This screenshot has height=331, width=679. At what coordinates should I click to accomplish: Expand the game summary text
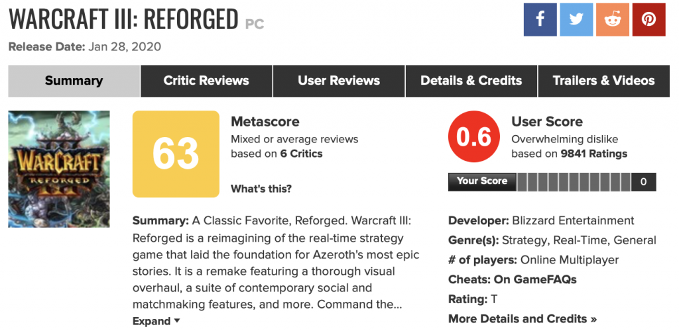coord(156,321)
